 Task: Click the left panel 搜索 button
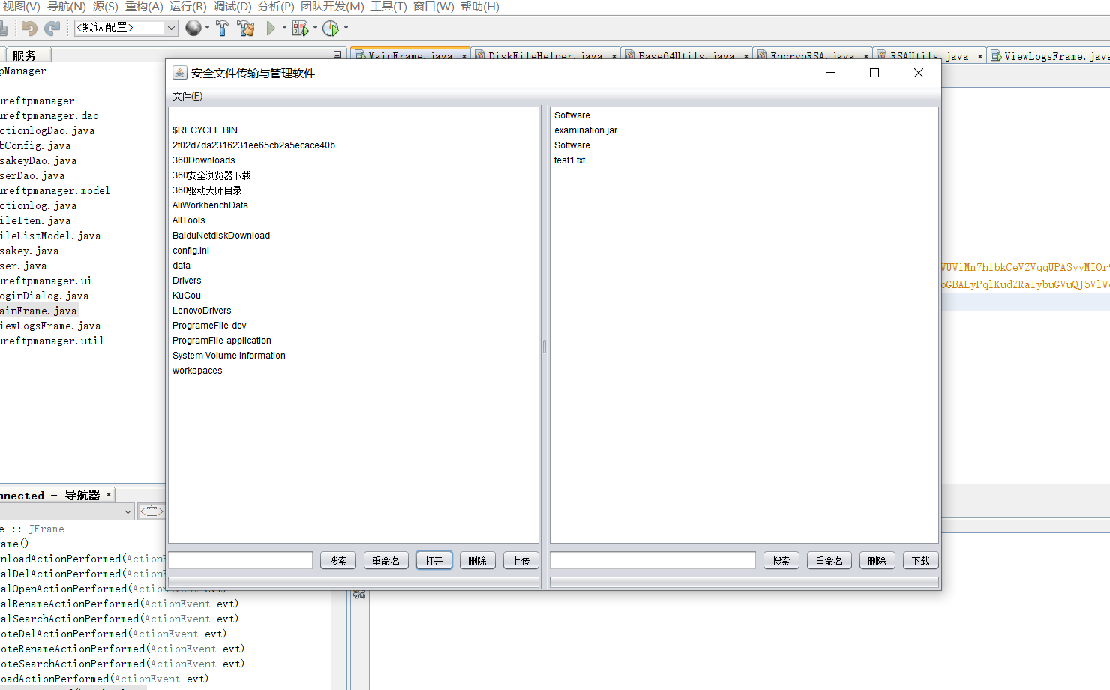338,561
